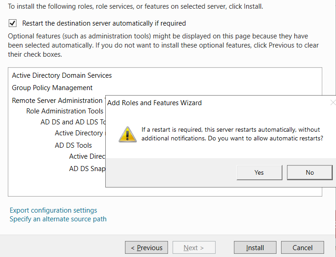Click Yes to allow automatic restarts

259,172
